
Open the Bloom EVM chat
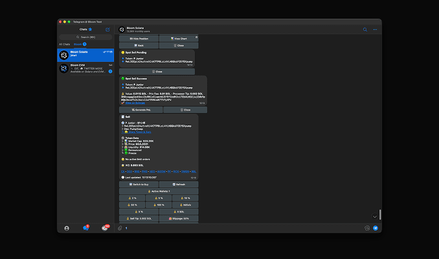pyautogui.click(x=85, y=68)
